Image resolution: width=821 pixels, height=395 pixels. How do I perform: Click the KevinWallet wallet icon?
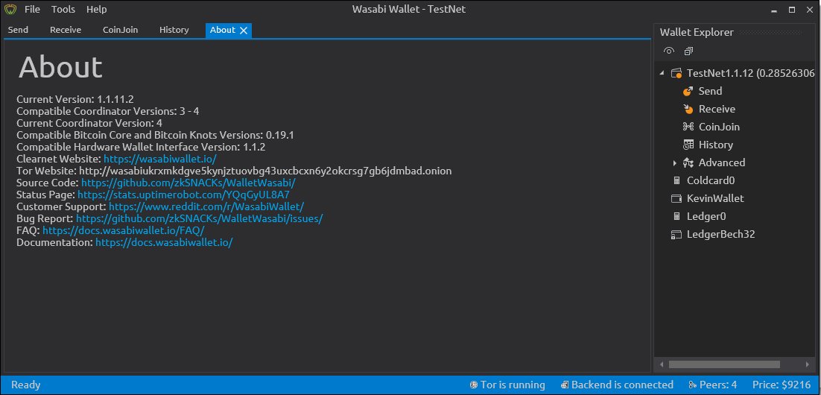pyautogui.click(x=676, y=198)
